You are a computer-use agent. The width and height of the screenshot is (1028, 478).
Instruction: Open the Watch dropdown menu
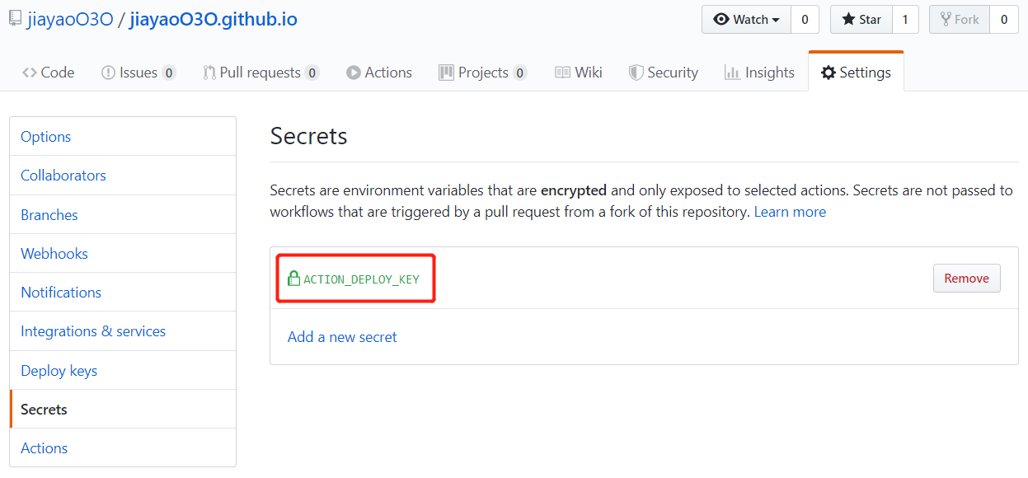click(x=747, y=20)
